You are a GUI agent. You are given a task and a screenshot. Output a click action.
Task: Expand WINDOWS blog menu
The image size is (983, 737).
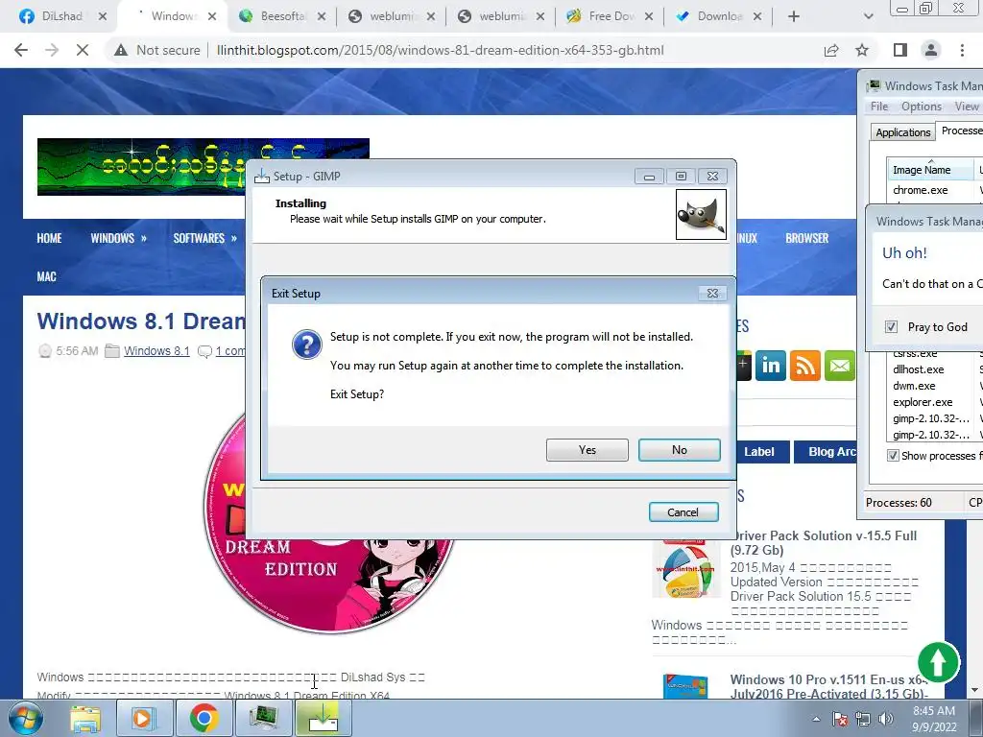coord(118,238)
